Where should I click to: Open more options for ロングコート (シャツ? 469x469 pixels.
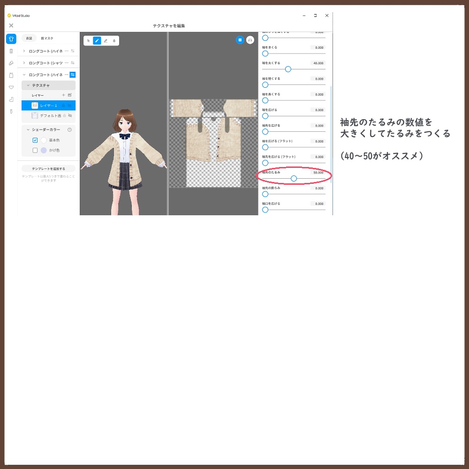coord(67,63)
